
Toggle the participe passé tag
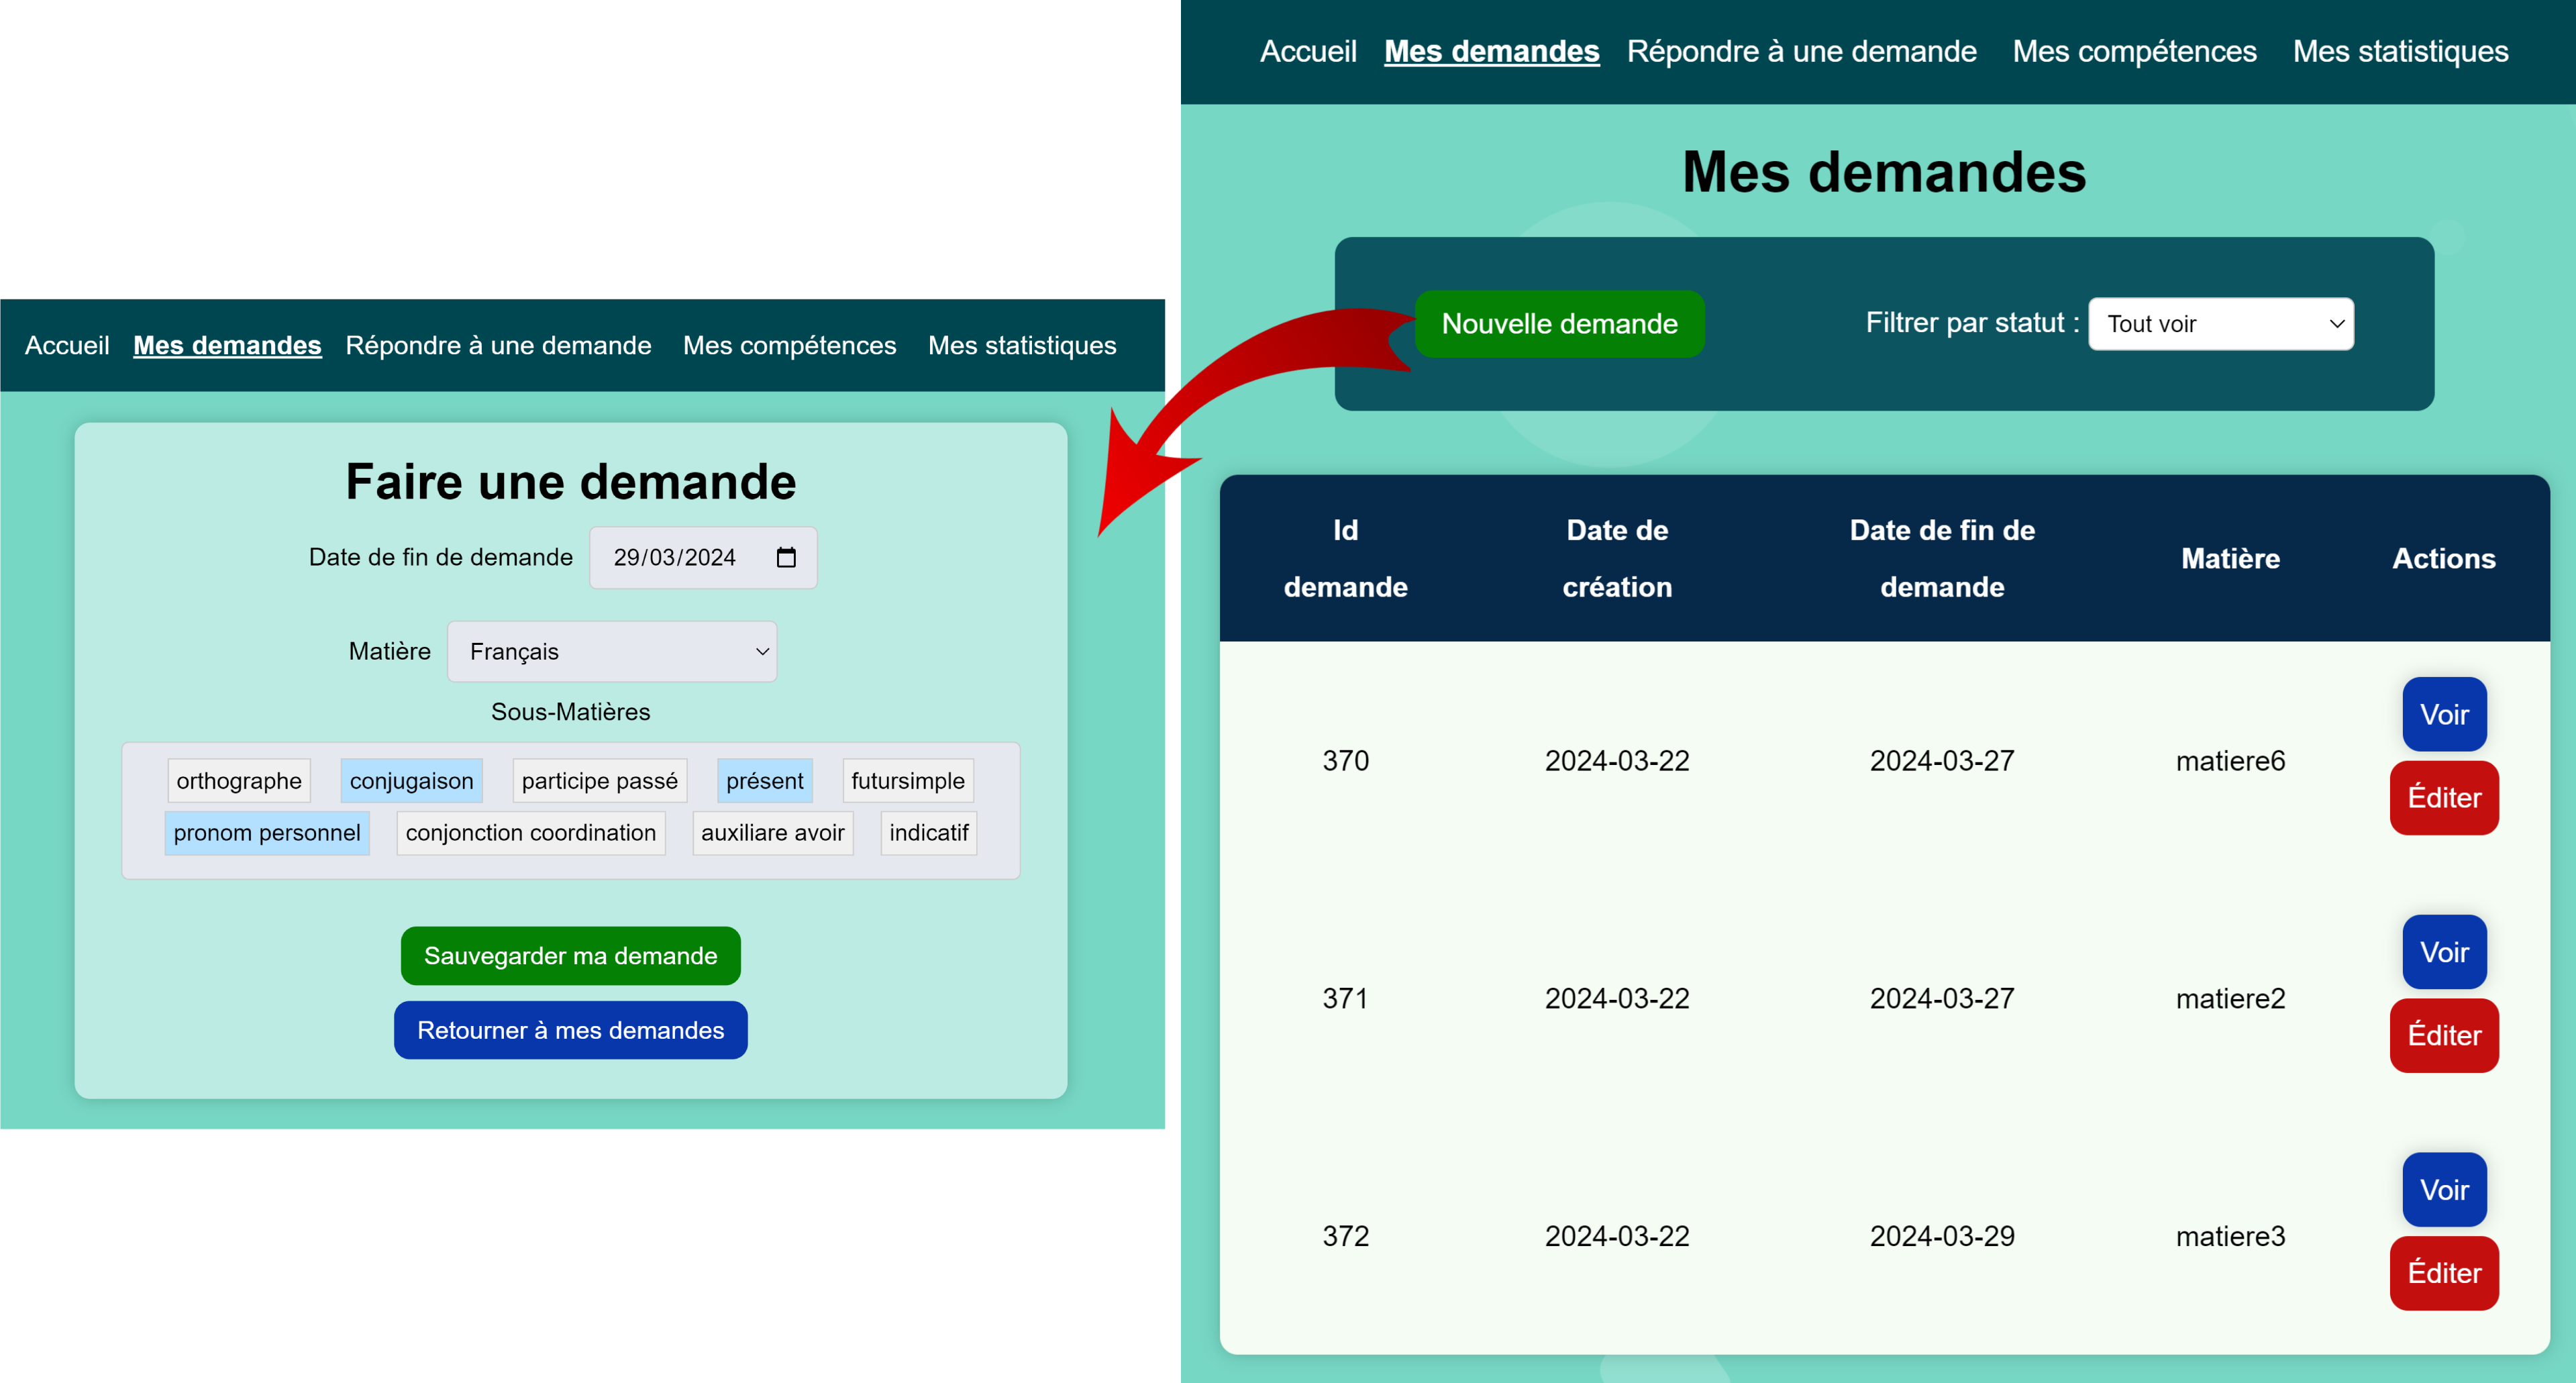[600, 781]
